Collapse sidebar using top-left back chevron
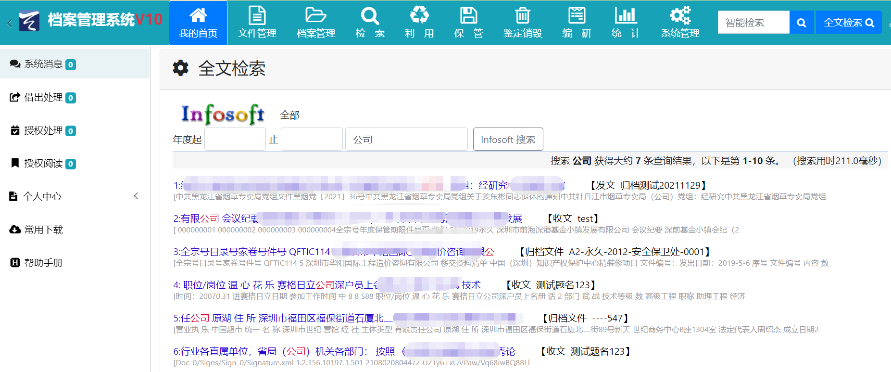The width and height of the screenshot is (891, 372). coord(10,23)
